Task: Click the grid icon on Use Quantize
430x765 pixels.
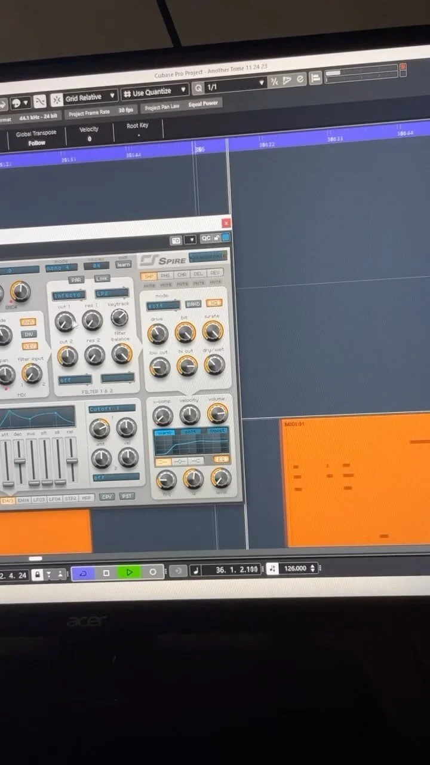Action: click(x=126, y=94)
